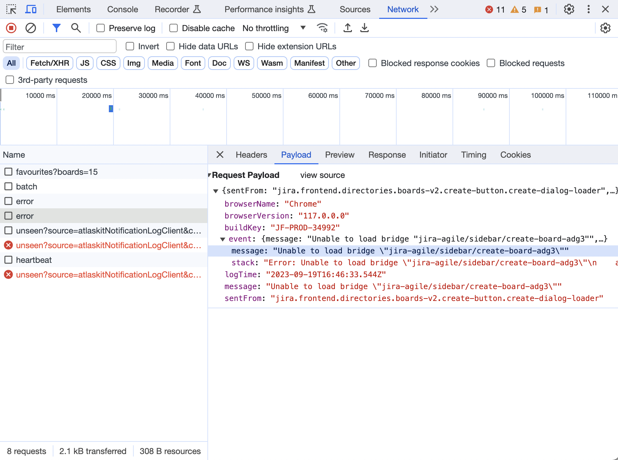Click the issues count badge
The height and width of the screenshot is (460, 618).
point(541,10)
